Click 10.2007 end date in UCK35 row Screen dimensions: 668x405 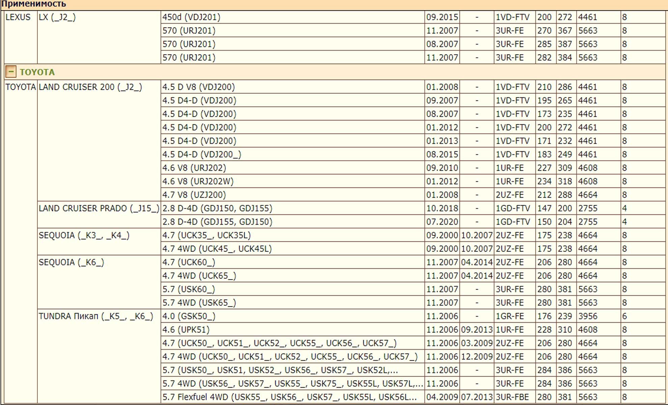477,236
